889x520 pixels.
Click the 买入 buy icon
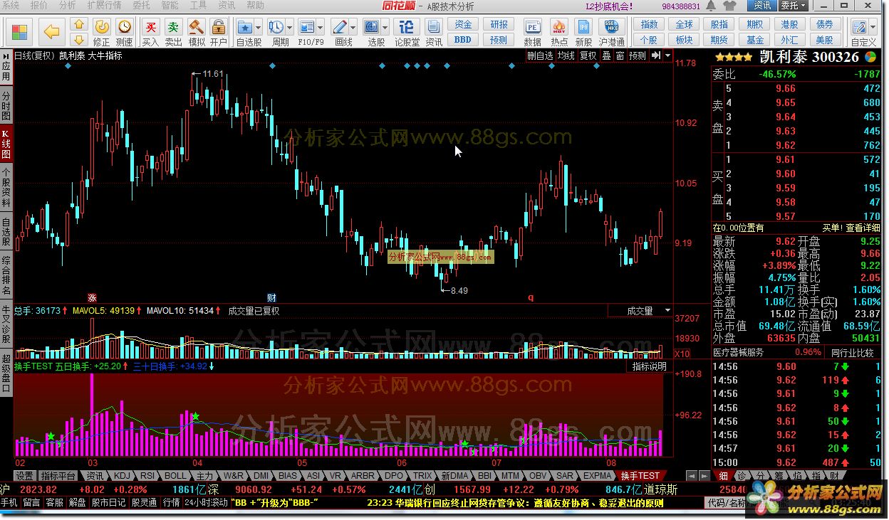[150, 27]
